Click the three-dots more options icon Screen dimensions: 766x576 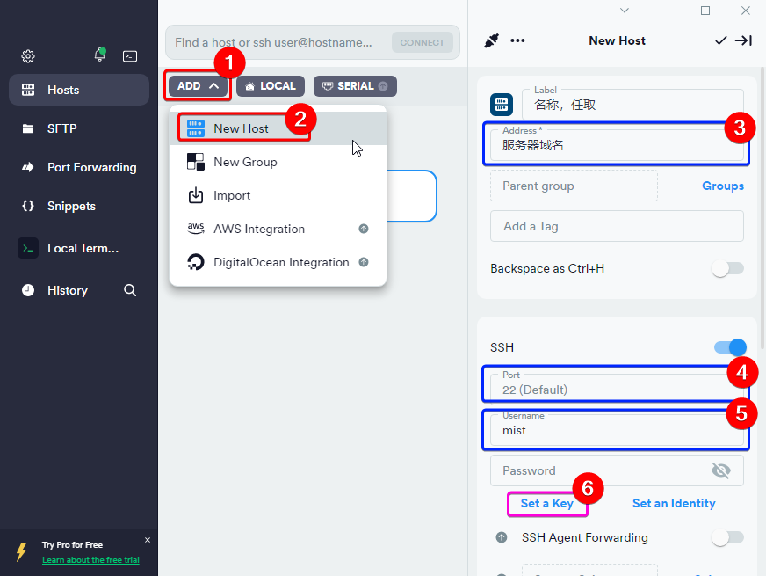click(x=517, y=40)
